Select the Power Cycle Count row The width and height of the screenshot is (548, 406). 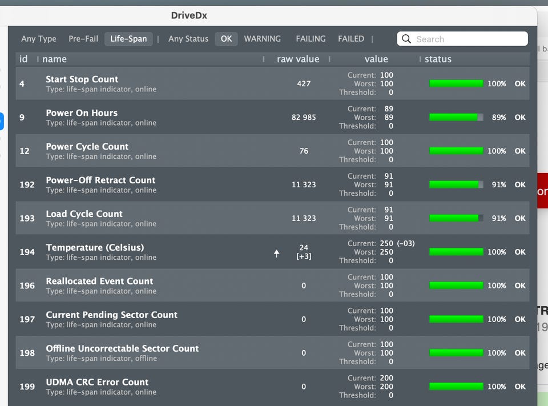272,151
